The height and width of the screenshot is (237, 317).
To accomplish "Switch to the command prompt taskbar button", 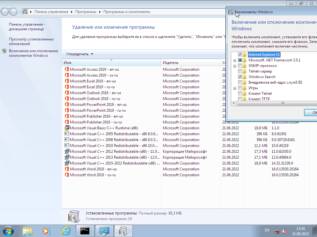I will [x=85, y=231].
